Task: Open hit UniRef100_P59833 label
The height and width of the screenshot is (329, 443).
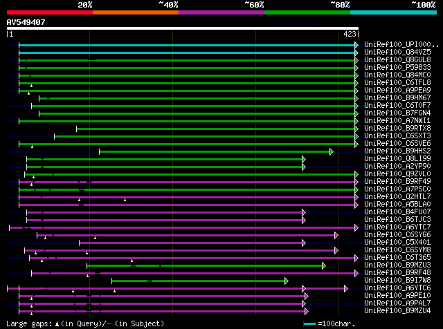Action: (397, 68)
